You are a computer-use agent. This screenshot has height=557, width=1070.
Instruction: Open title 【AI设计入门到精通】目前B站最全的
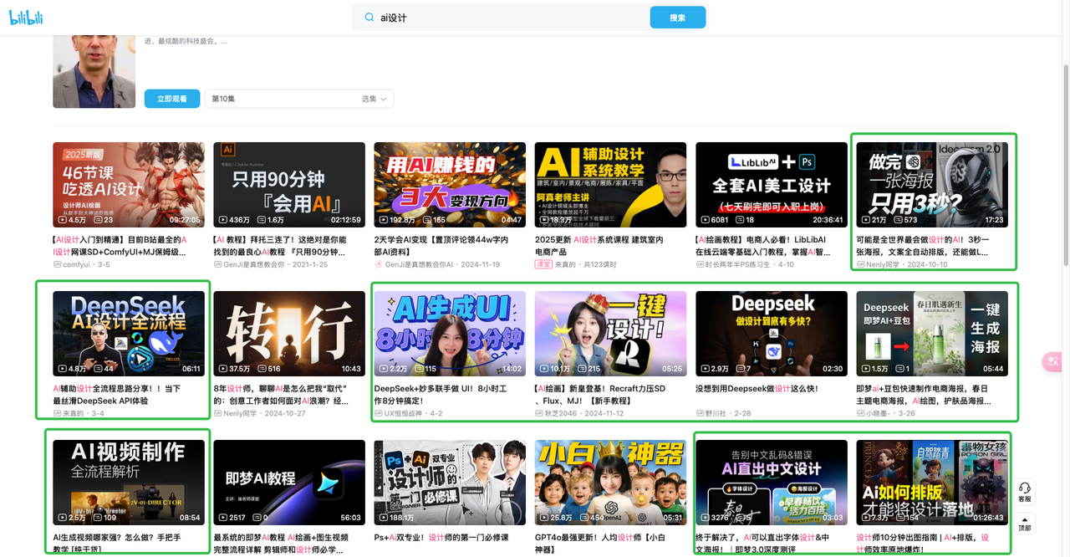click(120, 245)
